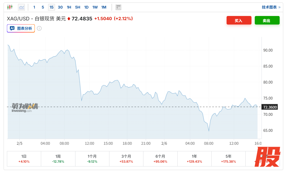Switch to area chart type
This screenshot has height=172, width=286.
(x=21, y=7)
